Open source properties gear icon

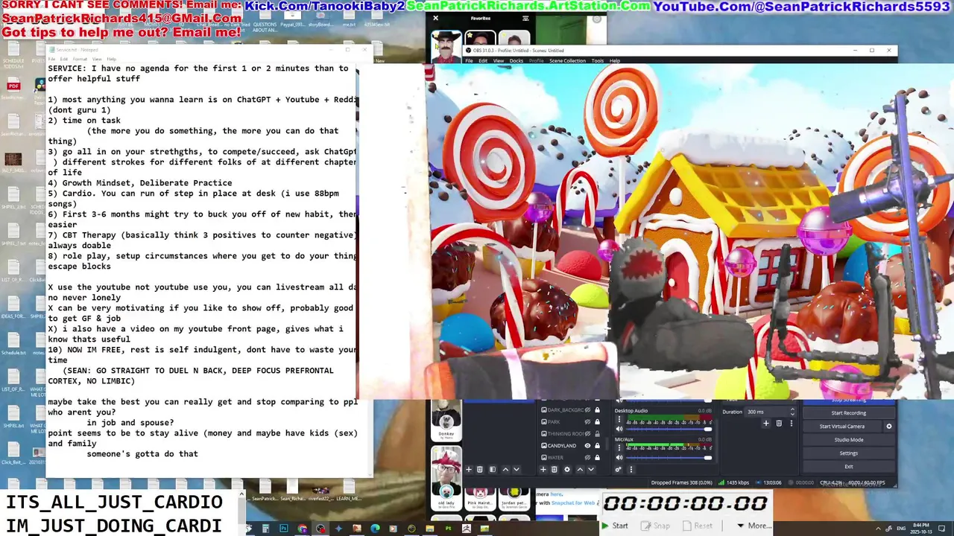[x=567, y=469]
